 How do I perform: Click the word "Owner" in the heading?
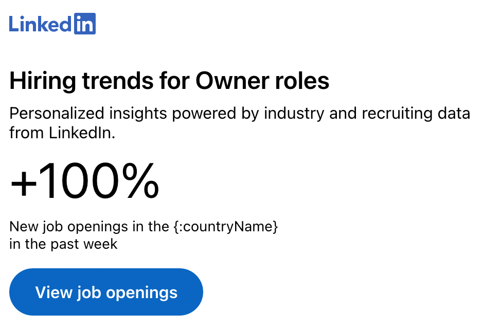click(233, 81)
